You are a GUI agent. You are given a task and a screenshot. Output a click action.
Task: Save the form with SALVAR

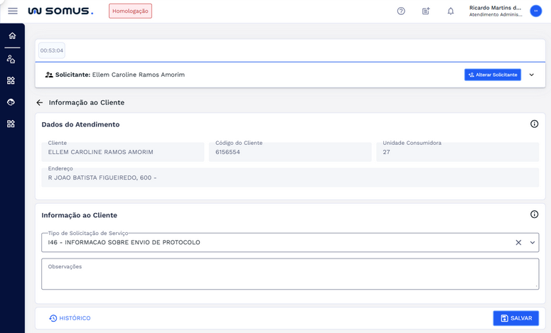[x=515, y=318]
